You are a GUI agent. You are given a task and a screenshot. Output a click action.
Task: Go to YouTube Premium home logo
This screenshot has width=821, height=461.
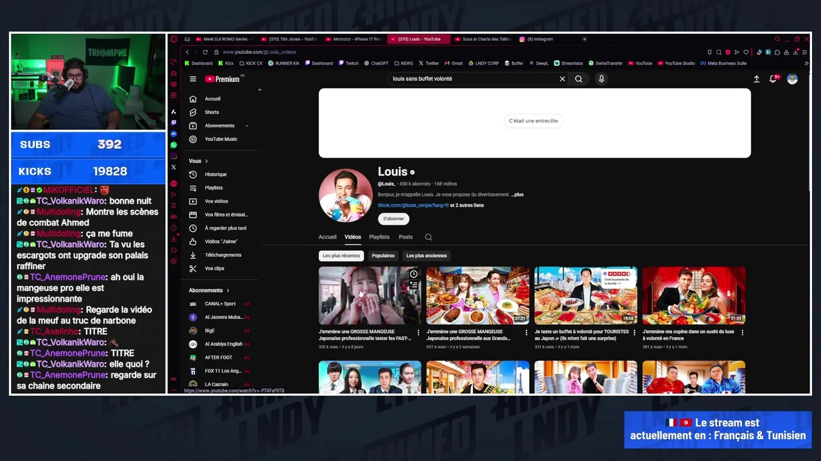point(224,79)
